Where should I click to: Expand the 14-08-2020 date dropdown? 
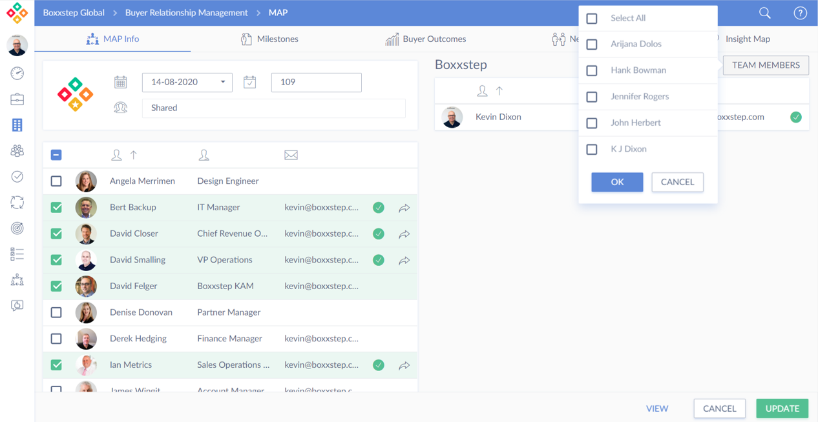click(x=223, y=83)
